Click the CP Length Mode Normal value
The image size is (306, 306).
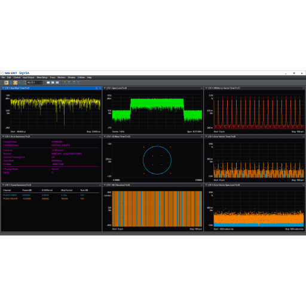click(x=55, y=169)
